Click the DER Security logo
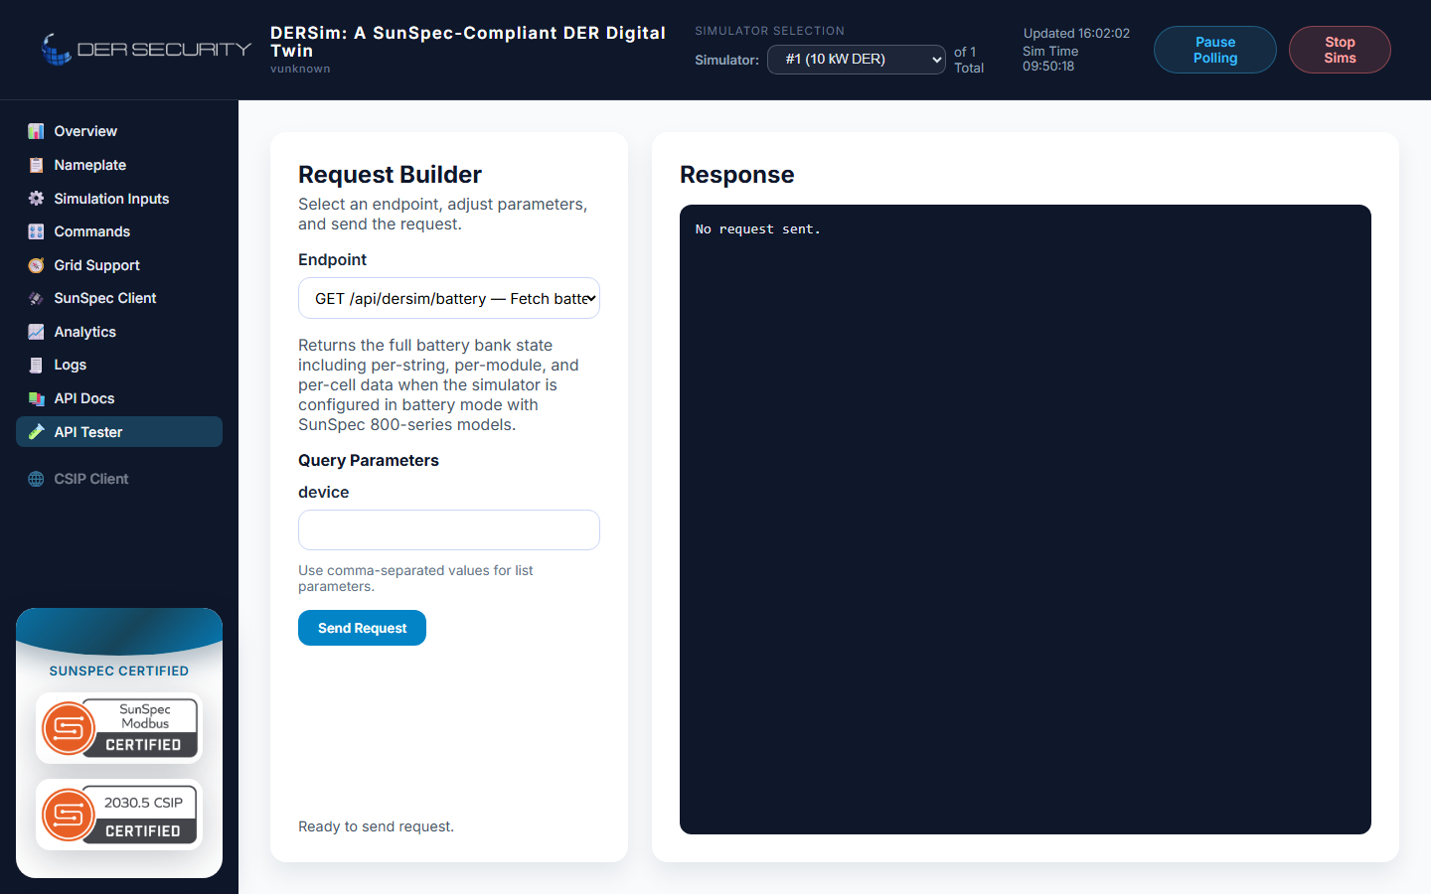1431x894 pixels. (x=146, y=49)
